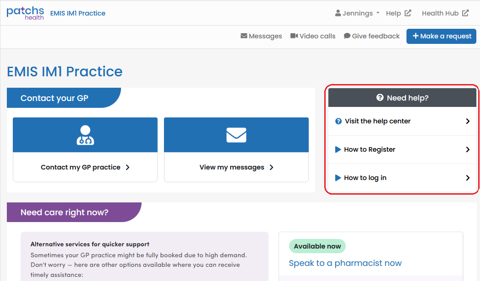Click the large envelope icon tile
The height and width of the screenshot is (281, 480).
[x=236, y=135]
